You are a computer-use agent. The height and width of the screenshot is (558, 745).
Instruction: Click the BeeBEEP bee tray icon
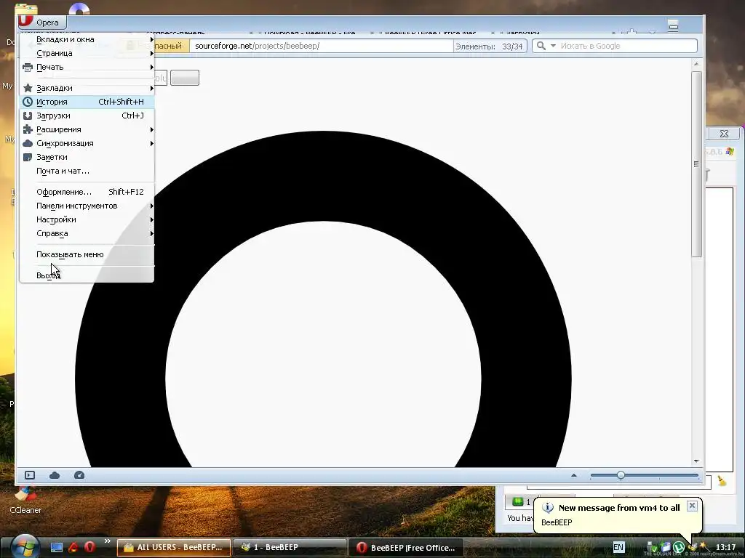click(x=692, y=548)
